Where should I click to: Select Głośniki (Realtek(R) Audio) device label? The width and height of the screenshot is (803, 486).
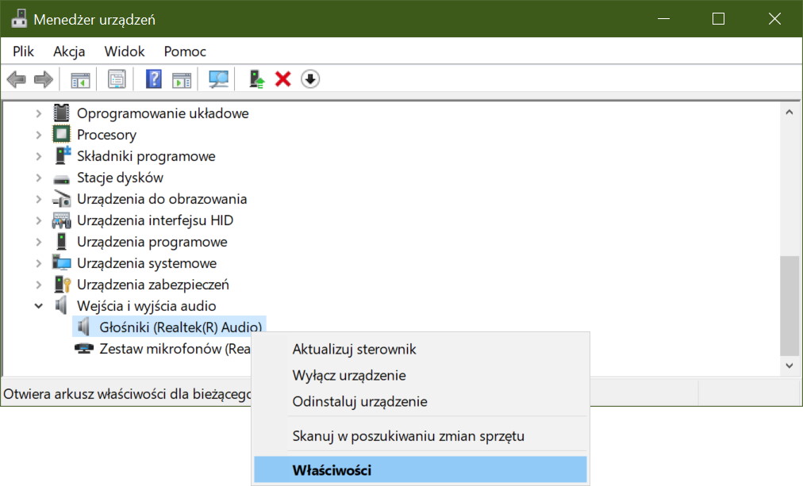[x=181, y=327]
